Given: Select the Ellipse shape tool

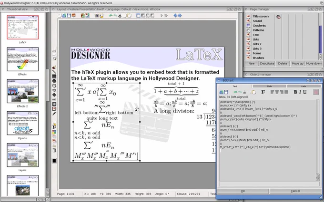Looking at the screenshot, I should pos(54,81).
